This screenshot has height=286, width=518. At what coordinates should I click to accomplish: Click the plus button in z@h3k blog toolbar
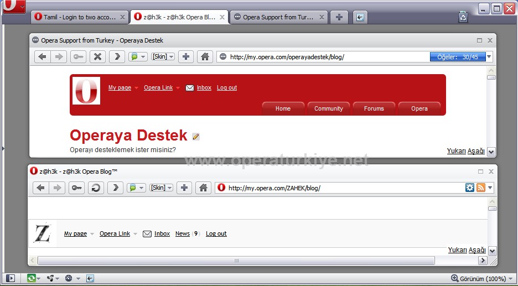point(184,188)
